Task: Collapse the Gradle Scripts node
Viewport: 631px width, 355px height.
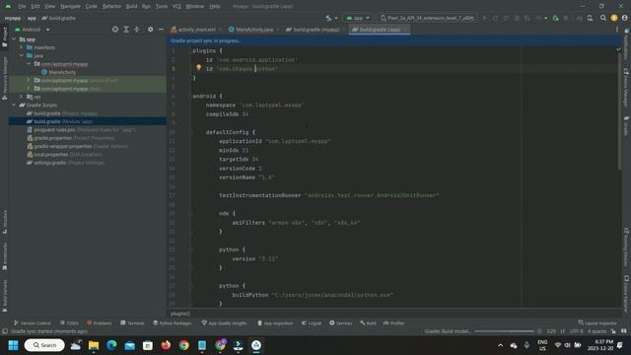Action: click(x=14, y=105)
